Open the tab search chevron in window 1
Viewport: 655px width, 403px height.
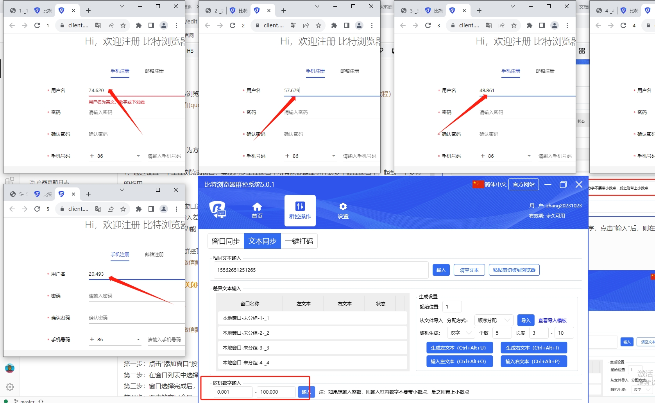[x=122, y=6]
